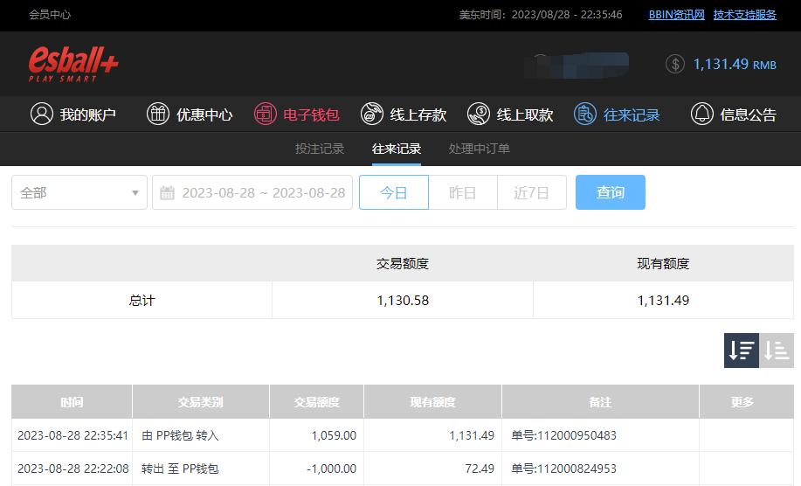Switch to 投注记录 tab
This screenshot has height=486, width=801.
320,149
